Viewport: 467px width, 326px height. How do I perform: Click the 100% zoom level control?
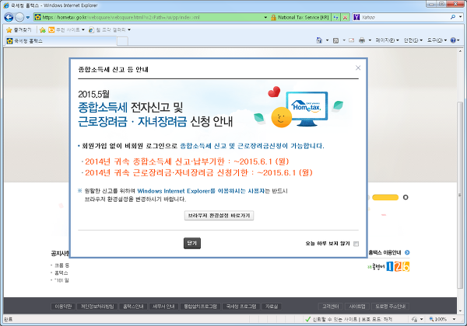click(437, 319)
